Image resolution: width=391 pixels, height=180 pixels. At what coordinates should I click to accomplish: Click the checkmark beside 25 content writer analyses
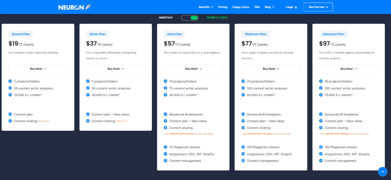click(10, 88)
